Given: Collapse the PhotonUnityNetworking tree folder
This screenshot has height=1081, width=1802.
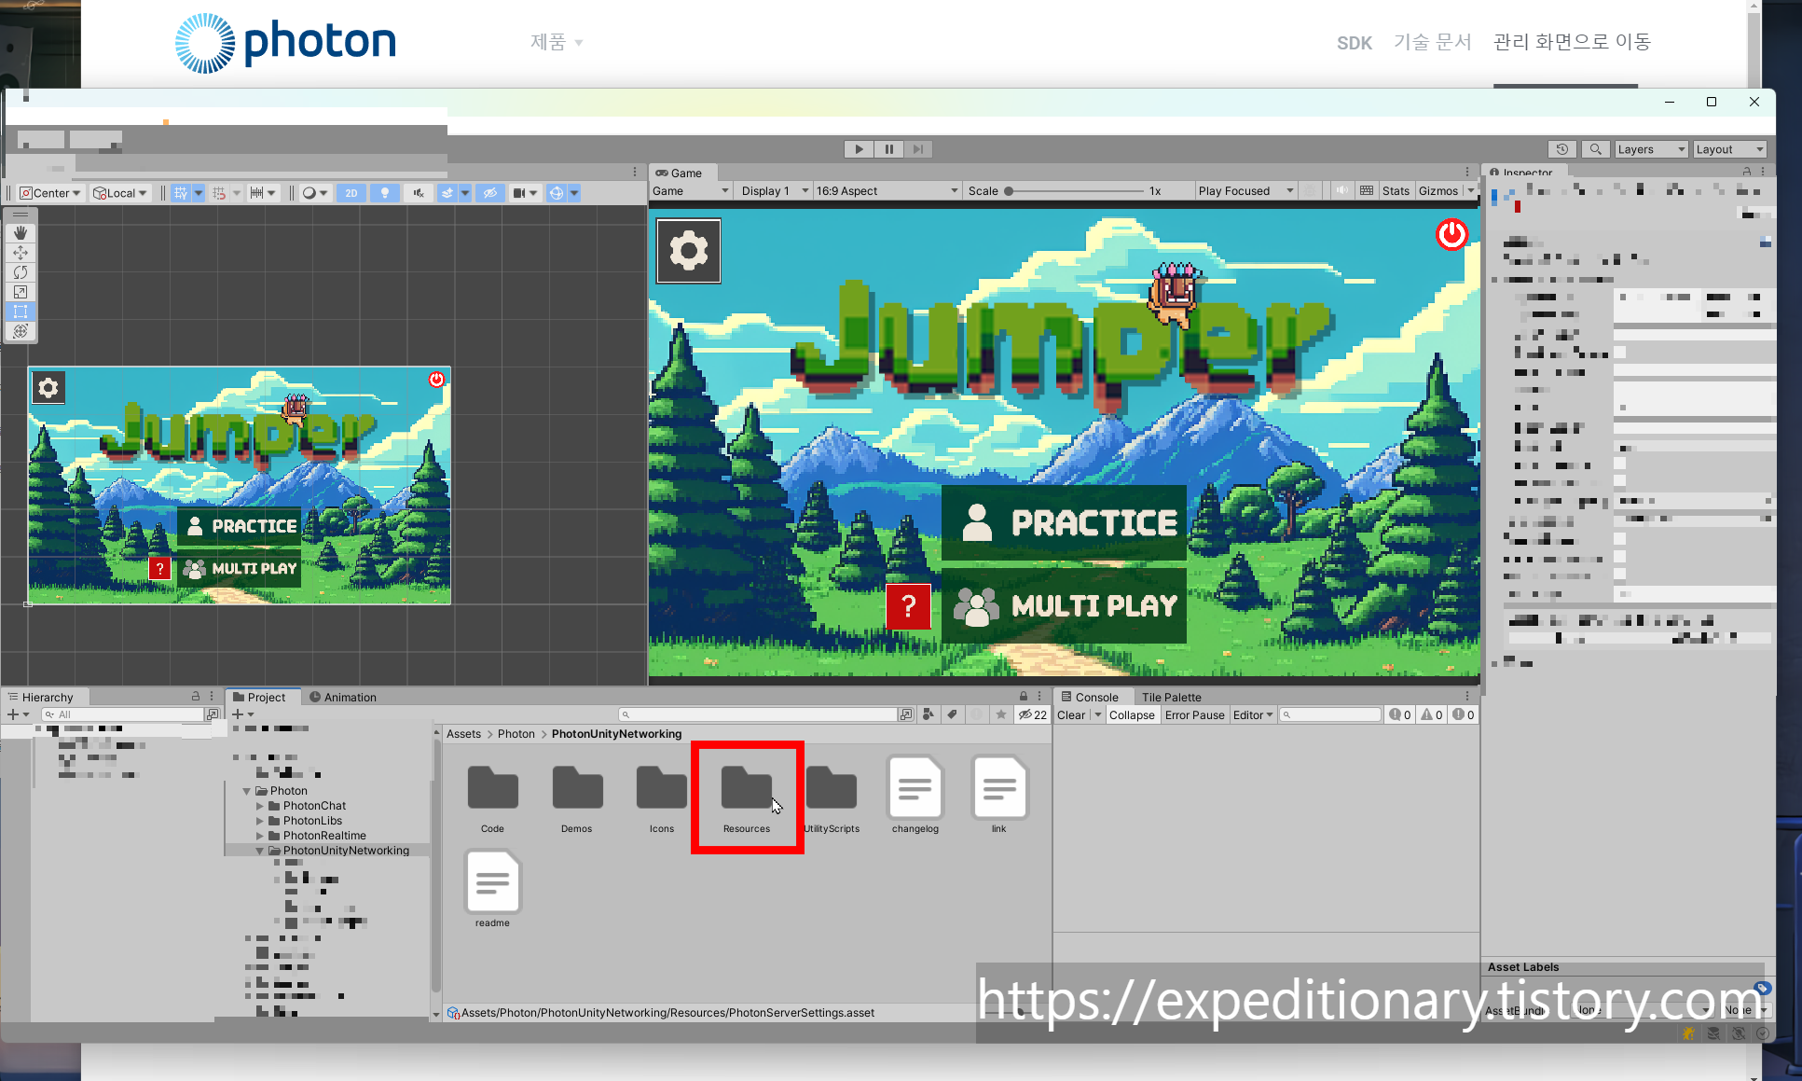Looking at the screenshot, I should pyautogui.click(x=260, y=851).
